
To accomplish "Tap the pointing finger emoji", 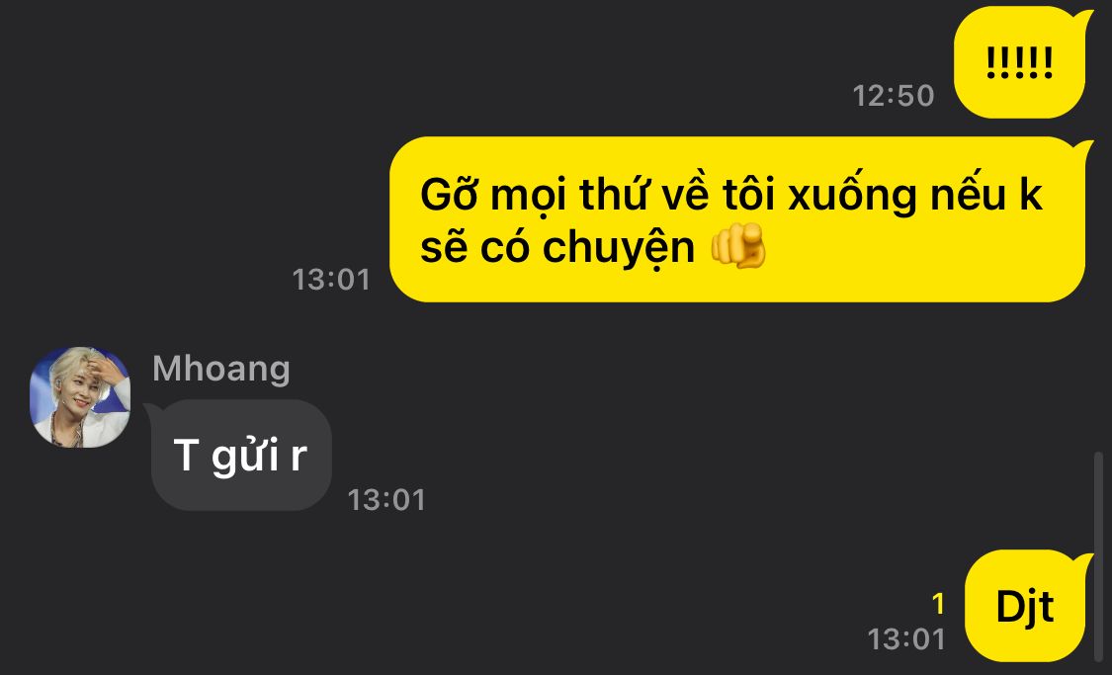I will click(x=738, y=246).
